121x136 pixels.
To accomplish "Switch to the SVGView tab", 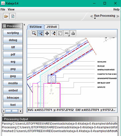I will coord(35,27).
